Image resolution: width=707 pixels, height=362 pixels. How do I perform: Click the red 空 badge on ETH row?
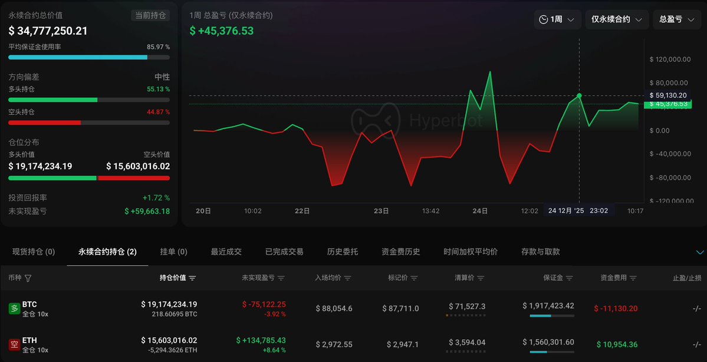(x=14, y=345)
